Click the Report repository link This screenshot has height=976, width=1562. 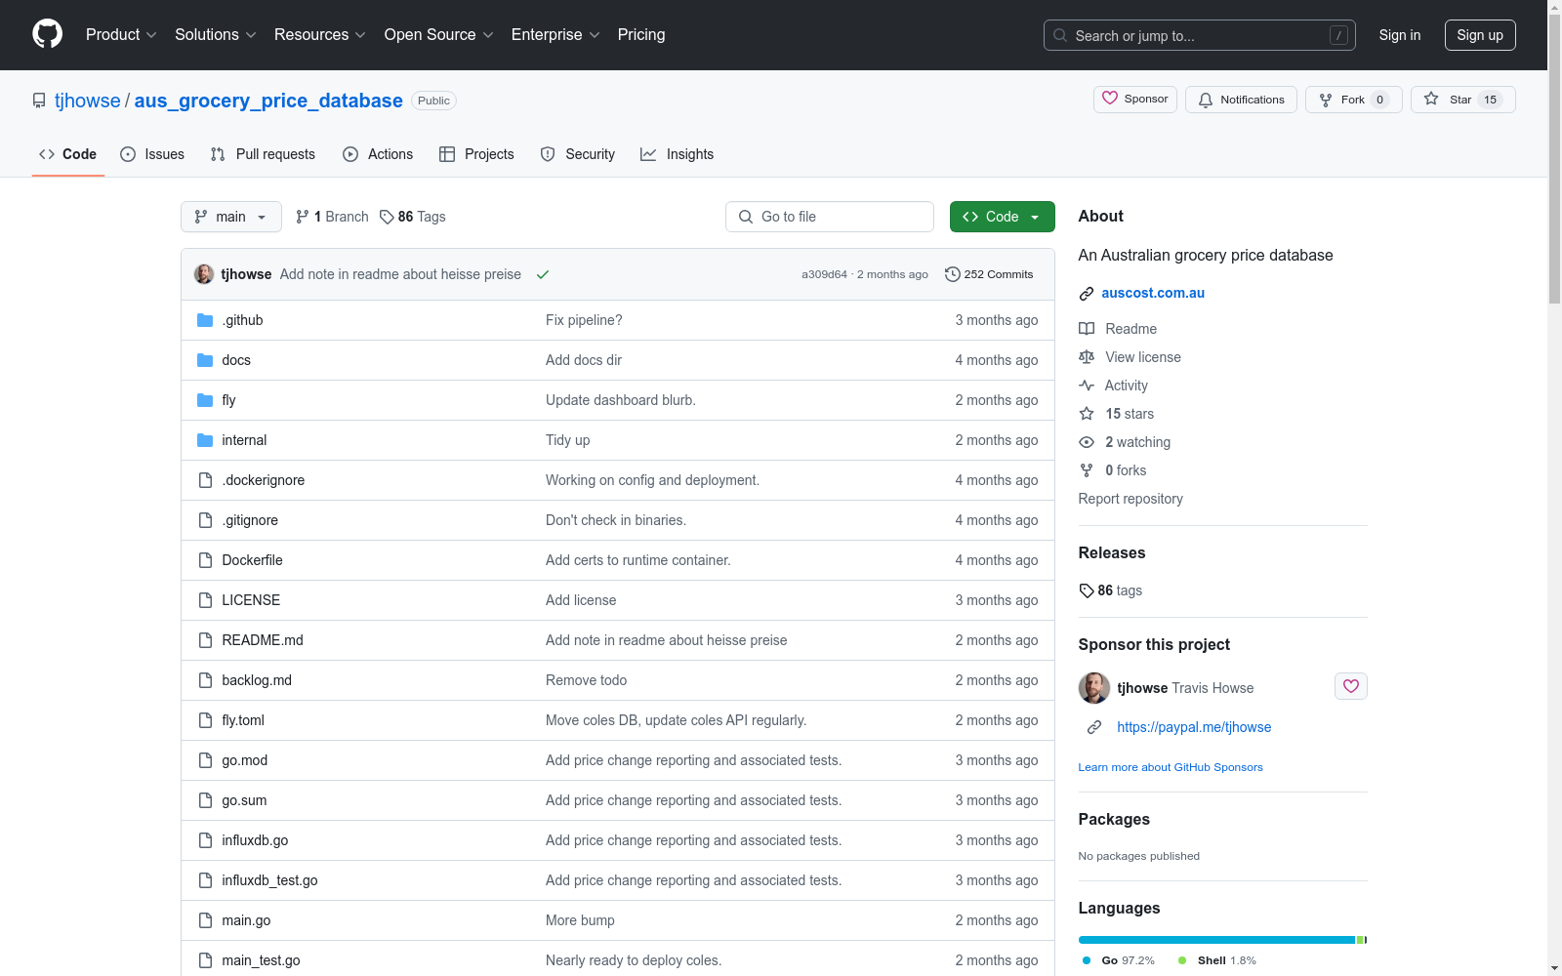(x=1130, y=499)
